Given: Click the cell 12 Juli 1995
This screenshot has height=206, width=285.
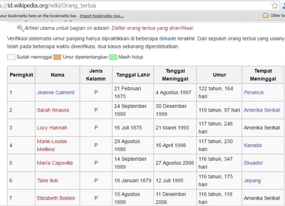Looking at the screenshot, I should click(175, 181).
